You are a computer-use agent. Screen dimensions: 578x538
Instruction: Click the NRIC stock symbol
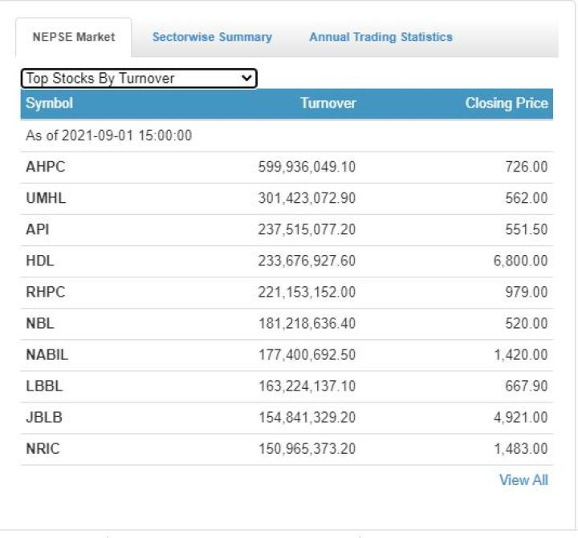[43, 448]
